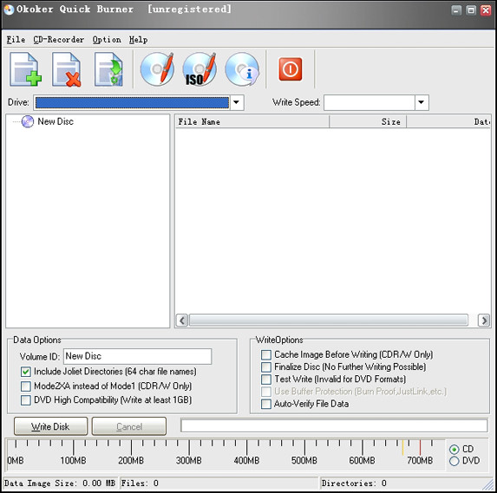The image size is (497, 493).
Task: Click the Cancel button
Action: (129, 426)
